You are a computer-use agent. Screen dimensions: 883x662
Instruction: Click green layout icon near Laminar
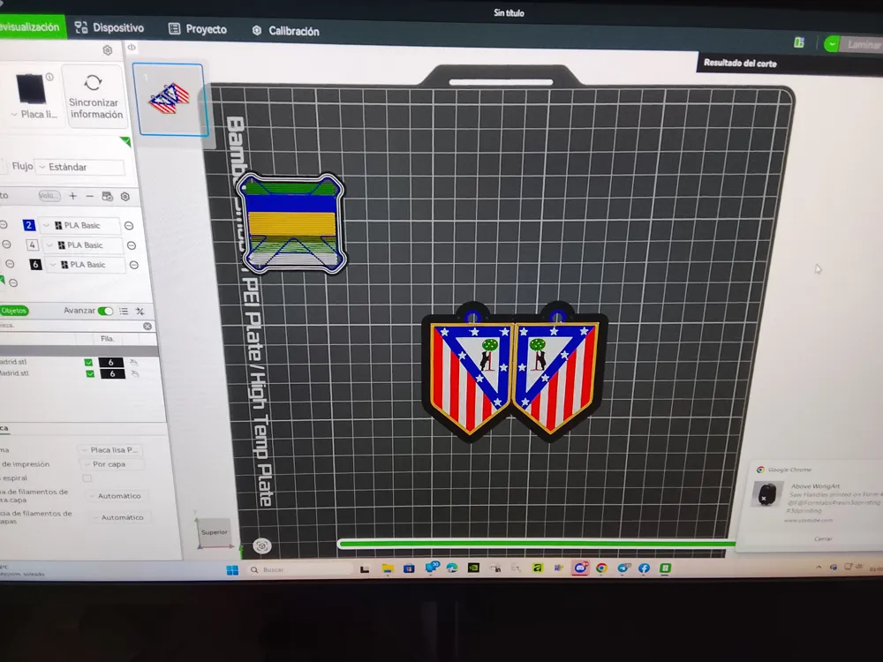(x=798, y=42)
